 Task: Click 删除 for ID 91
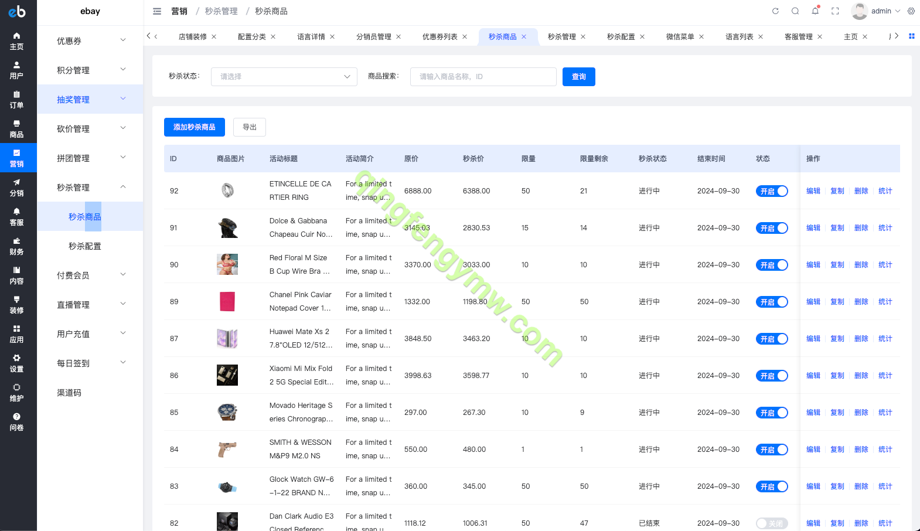[x=861, y=228]
